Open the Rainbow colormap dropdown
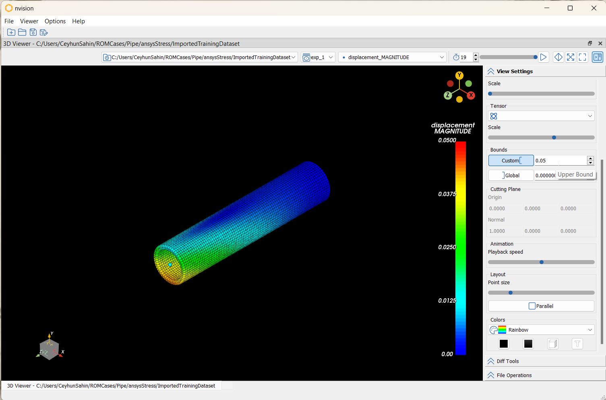Screen dimensions: 606x400 coord(541,330)
